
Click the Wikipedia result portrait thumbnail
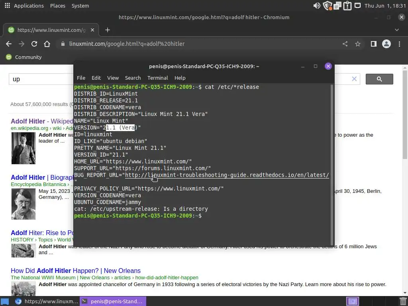point(24,148)
